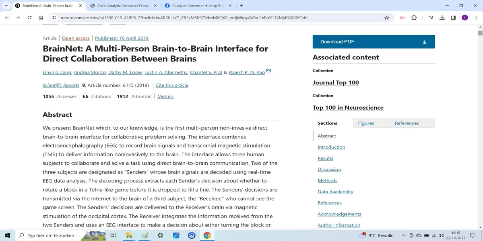Viewport: 483px width, 241px height.
Task: Select the Sections tab in sidebar
Action: point(333,123)
